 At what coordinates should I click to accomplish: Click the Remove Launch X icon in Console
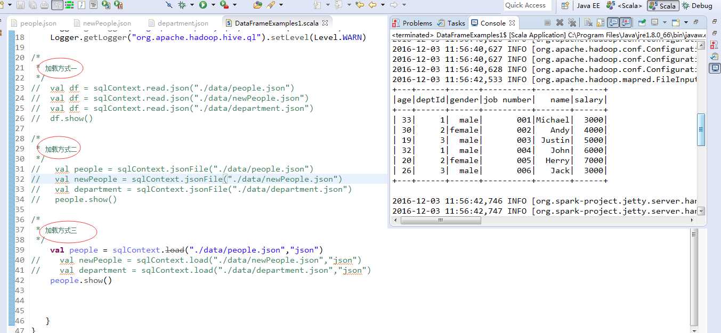pyautogui.click(x=560, y=23)
